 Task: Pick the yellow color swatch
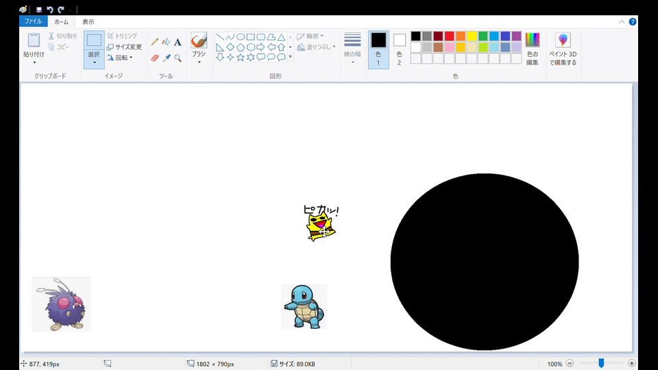[x=472, y=36]
